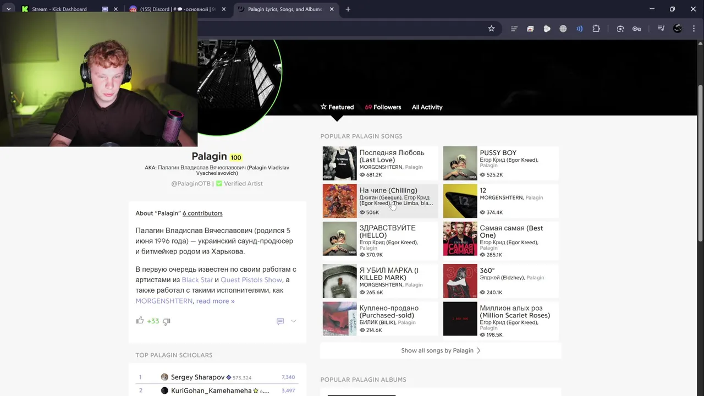Image resolution: width=704 pixels, height=396 pixels.
Task: Click the Last Love album cover thumbnail
Action: click(x=339, y=163)
